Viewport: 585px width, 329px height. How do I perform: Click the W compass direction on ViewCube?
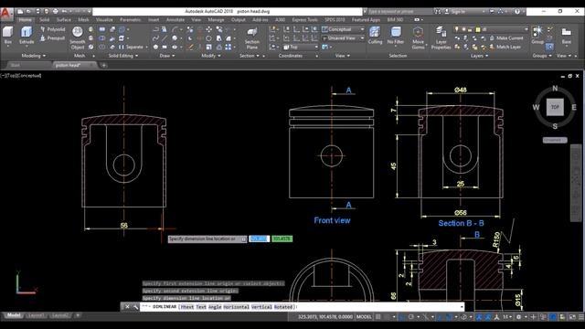[x=536, y=107]
